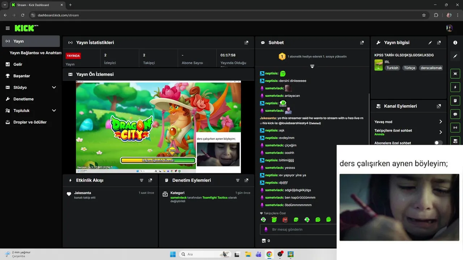Viewport: 463px width, 260px height.
Task: Open the IRL category thumbnail
Action: coord(378,65)
